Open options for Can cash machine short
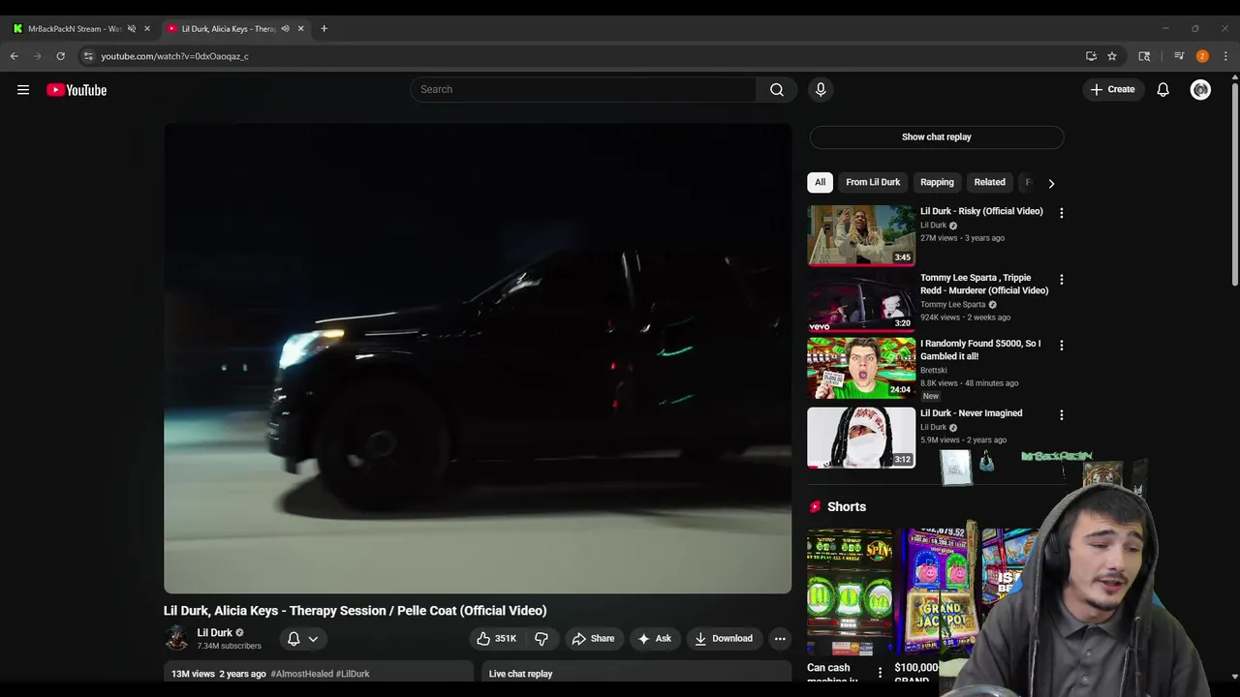The image size is (1240, 697). pyautogui.click(x=880, y=673)
